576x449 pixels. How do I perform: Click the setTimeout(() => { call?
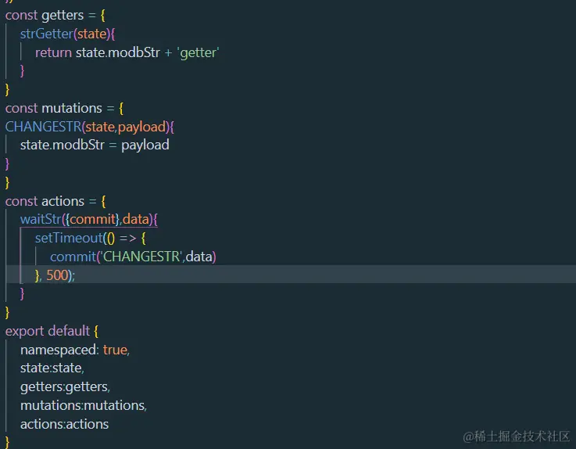91,239
